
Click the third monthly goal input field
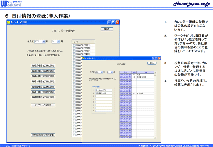pos(104,96)
